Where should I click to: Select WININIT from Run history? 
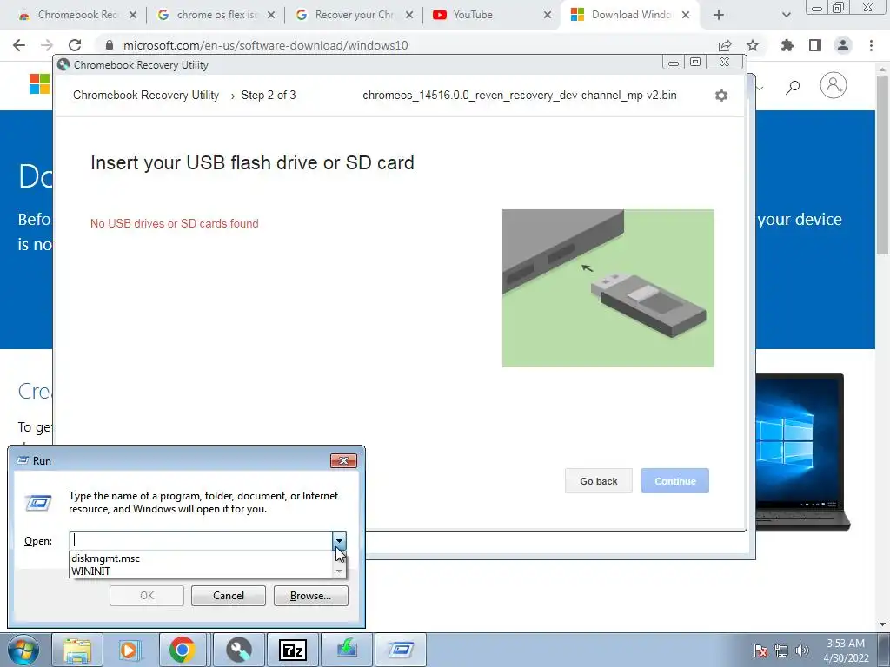pyautogui.click(x=90, y=571)
